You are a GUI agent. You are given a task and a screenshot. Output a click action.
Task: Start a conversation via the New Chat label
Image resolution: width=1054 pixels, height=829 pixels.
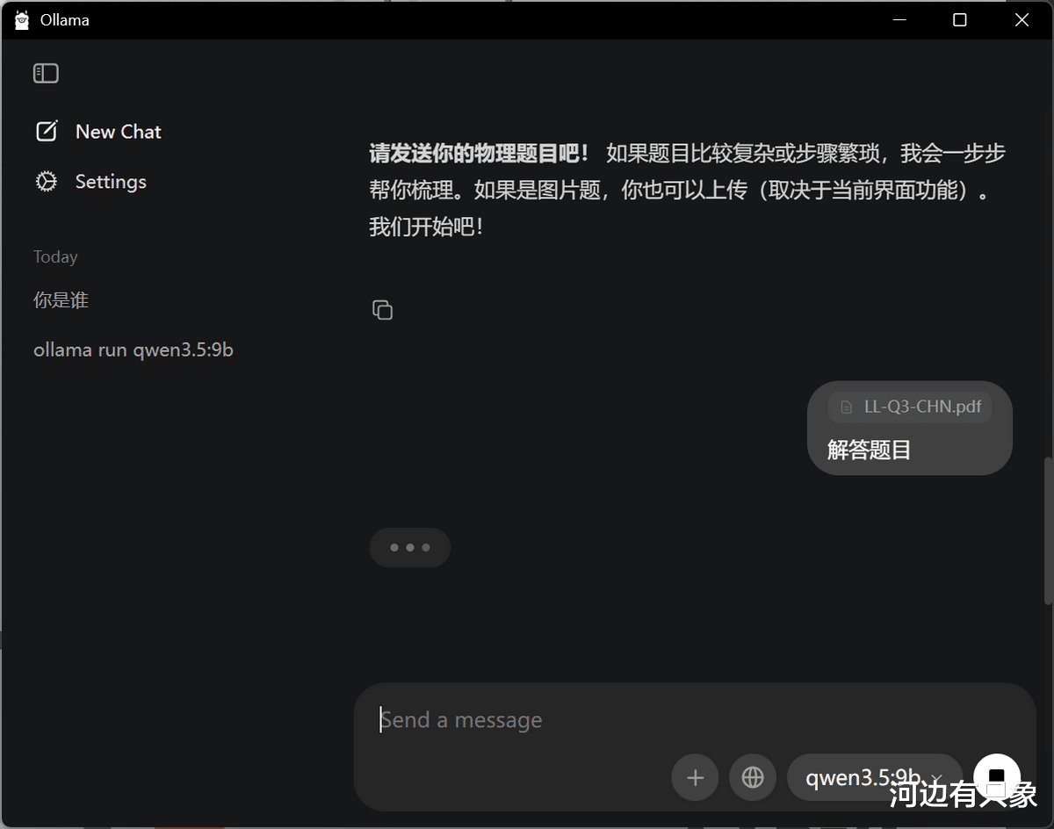tap(119, 132)
